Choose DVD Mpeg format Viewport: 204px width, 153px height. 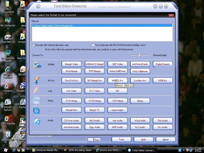72,101
